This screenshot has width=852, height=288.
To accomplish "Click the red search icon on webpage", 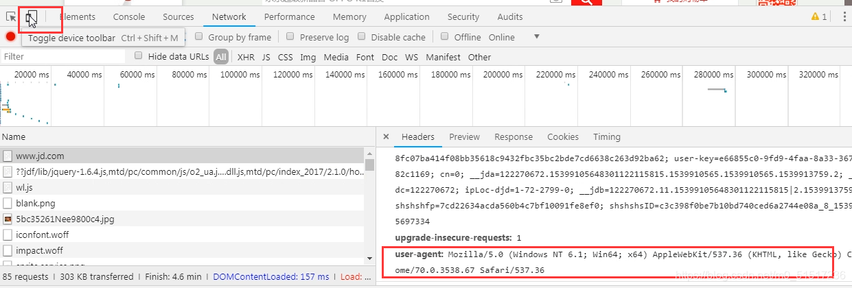I will coord(586,3).
